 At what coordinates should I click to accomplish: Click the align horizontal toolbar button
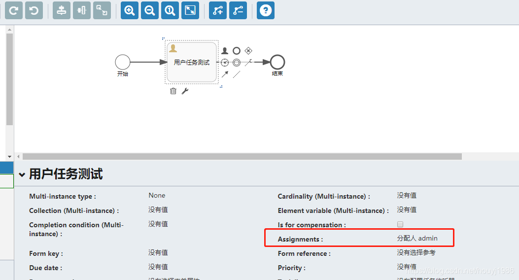tap(81, 10)
